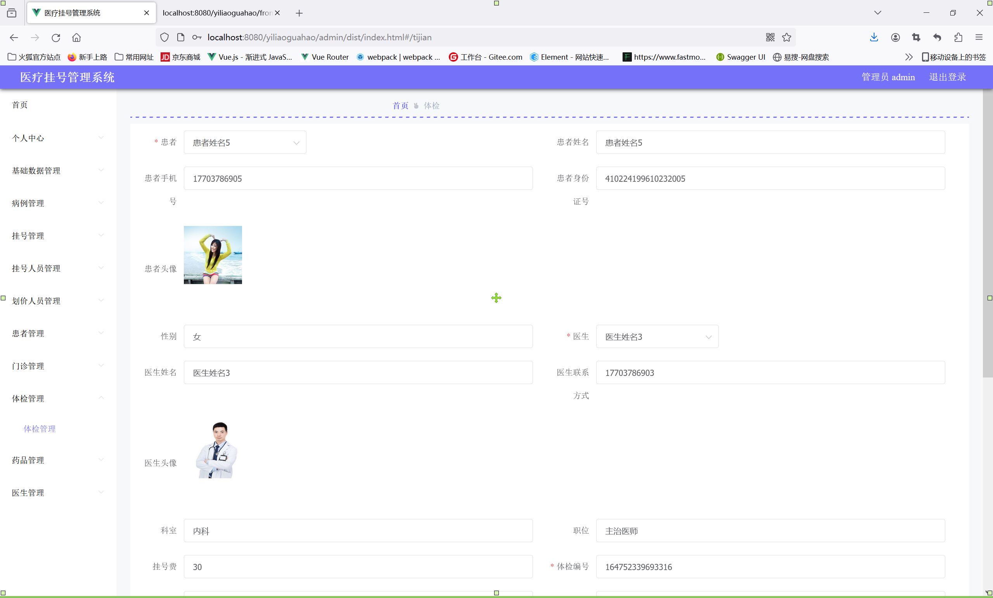
Task: Click the patient avatar thumbnail
Action: point(213,255)
